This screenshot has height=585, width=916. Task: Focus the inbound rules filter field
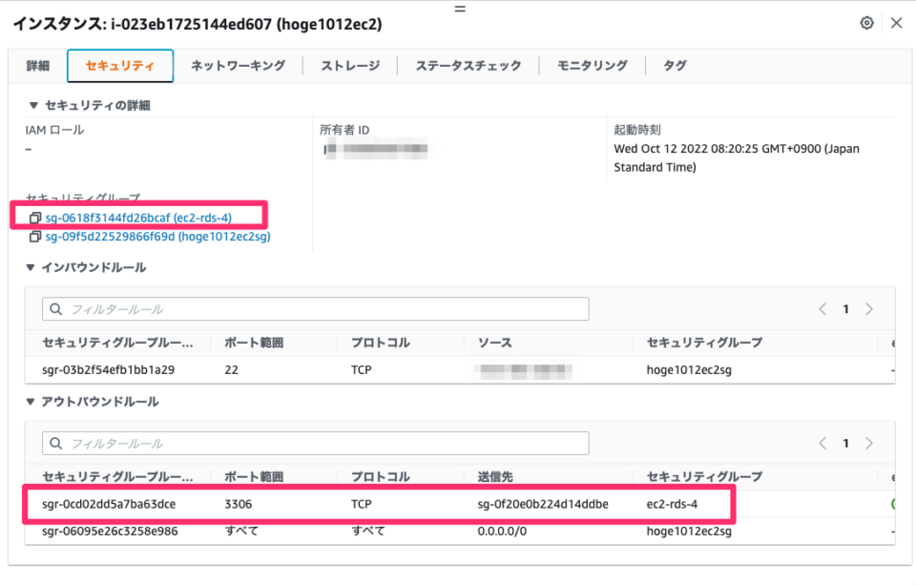pos(316,309)
